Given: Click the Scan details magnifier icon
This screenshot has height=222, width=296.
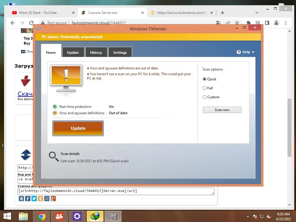Looking at the screenshot, I should [x=53, y=157].
